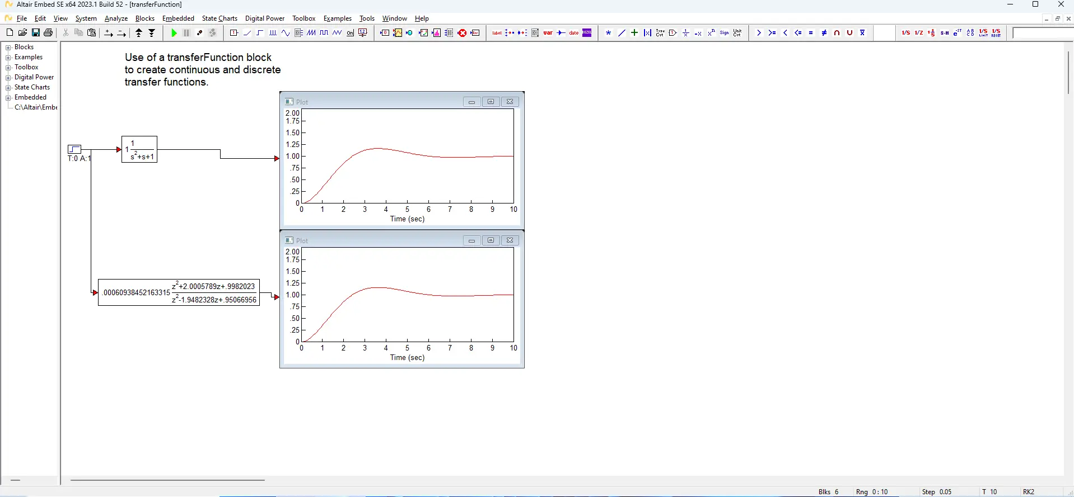This screenshot has height=497, width=1074.
Task: Select the C:\Altair\Embe path tree item
Action: click(36, 107)
